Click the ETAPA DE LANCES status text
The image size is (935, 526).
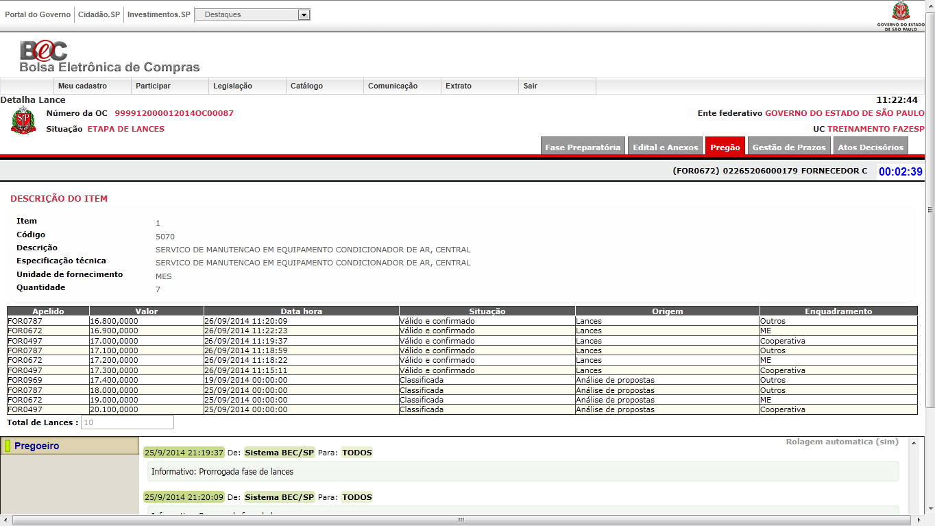(x=126, y=129)
